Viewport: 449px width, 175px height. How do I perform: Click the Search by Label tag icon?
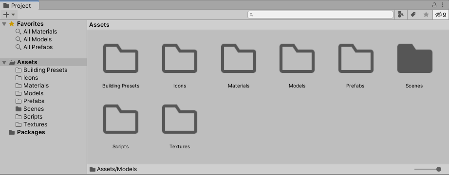click(413, 15)
